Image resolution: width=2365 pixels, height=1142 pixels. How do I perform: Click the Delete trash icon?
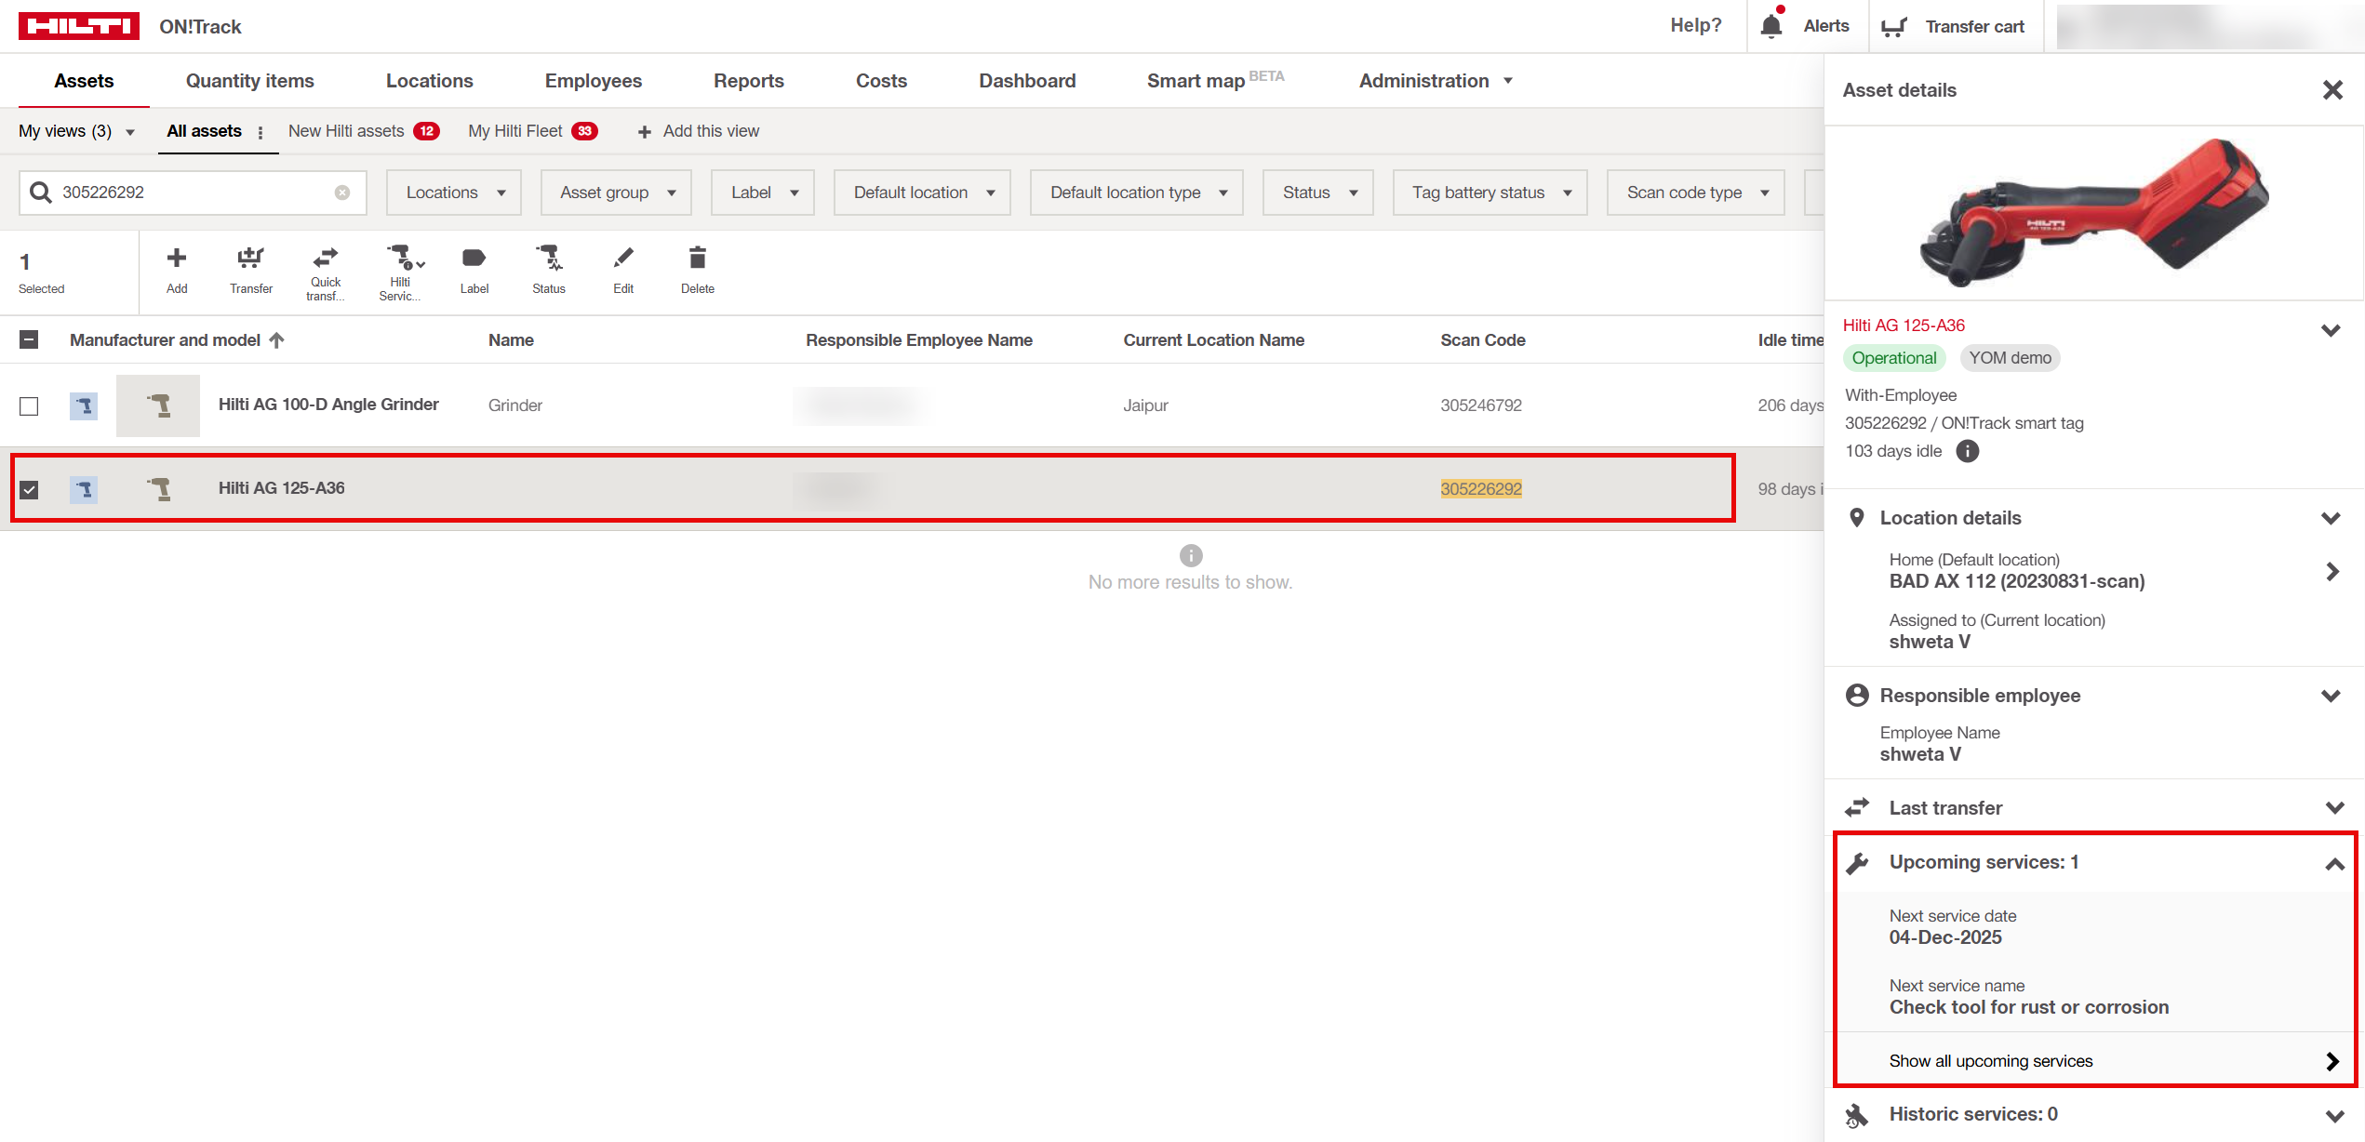click(697, 259)
